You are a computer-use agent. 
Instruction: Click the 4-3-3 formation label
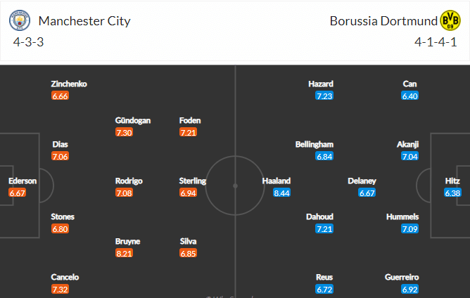pos(28,42)
